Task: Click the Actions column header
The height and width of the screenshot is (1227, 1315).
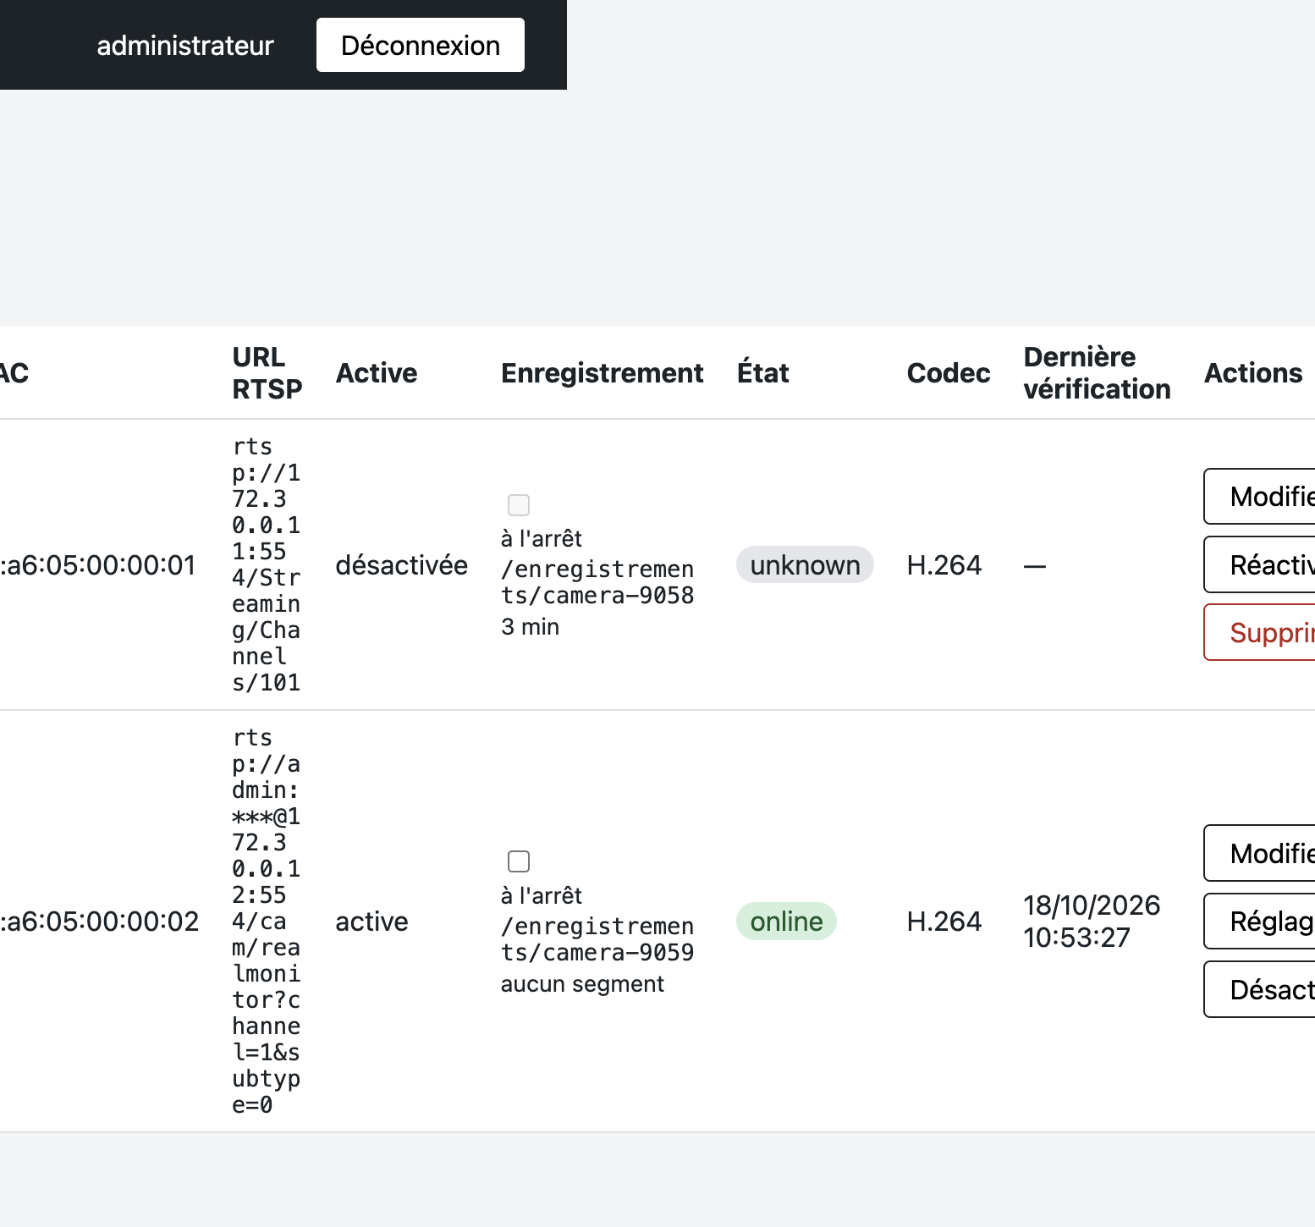Action: click(1253, 373)
